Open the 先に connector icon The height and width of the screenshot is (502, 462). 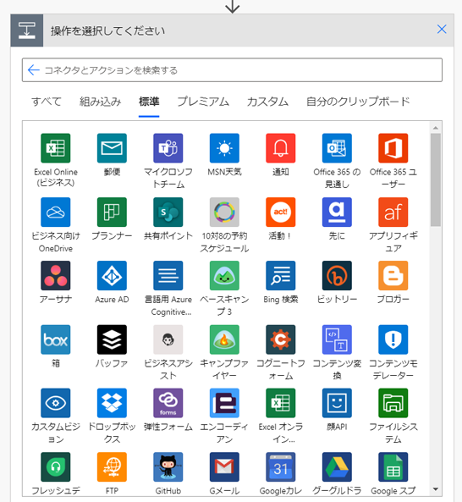[337, 212]
